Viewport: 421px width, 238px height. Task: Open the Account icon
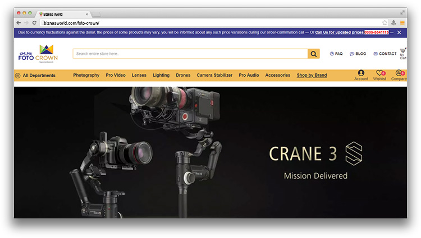[361, 73]
